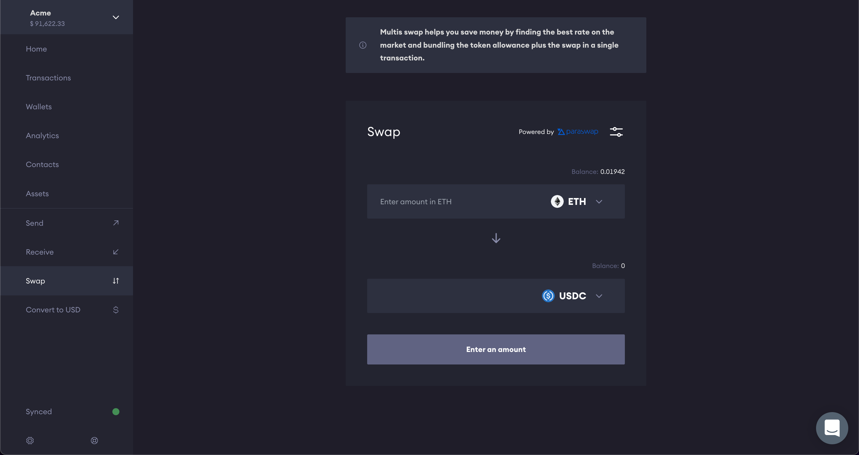This screenshot has height=455, width=859.
Task: Go to Transactions in the sidebar
Action: click(x=48, y=77)
